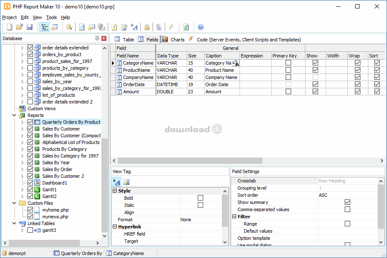This screenshot has height=258, width=387.
Task: Collapse the Reports tree node
Action: point(14,115)
